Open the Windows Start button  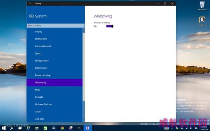click(x=3, y=128)
